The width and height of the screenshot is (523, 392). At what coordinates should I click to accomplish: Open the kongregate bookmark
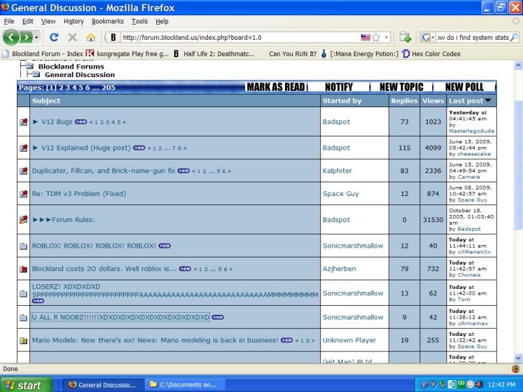point(127,54)
